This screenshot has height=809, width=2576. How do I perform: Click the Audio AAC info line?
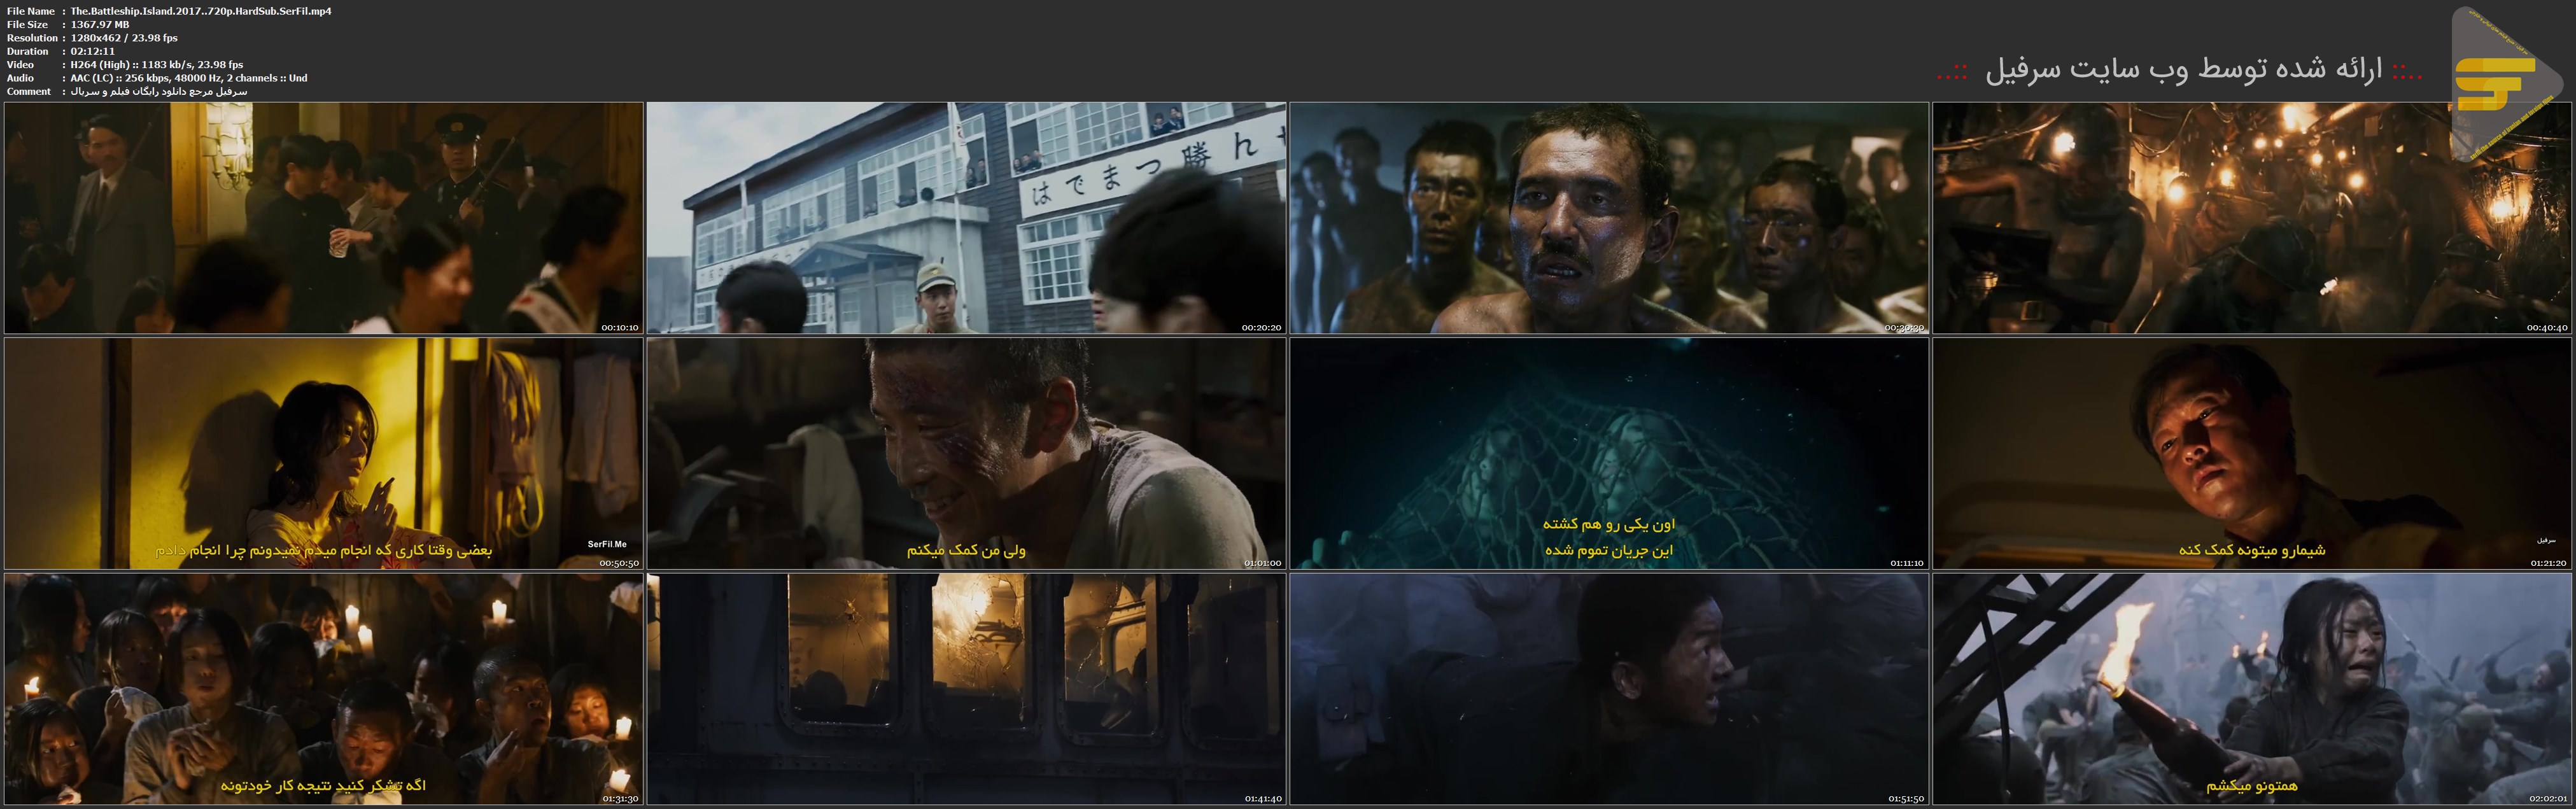[189, 78]
